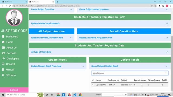Go back using browser back arrow
The image size is (173, 97).
pyautogui.click(x=2, y=6)
